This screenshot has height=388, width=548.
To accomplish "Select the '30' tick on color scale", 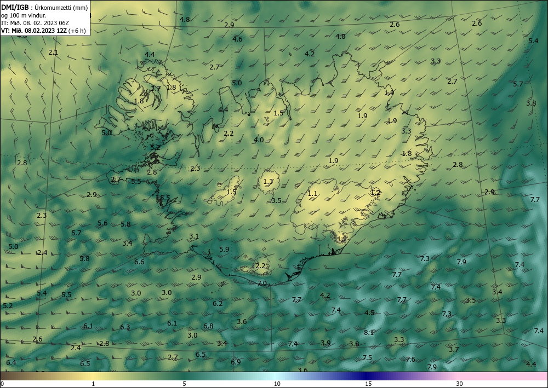I will [x=460, y=384].
